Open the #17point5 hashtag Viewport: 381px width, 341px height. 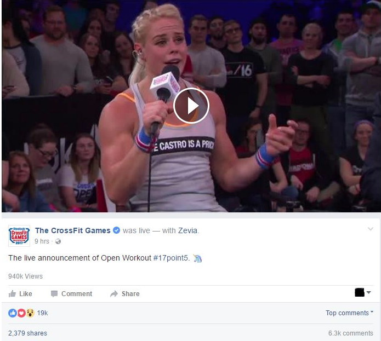pos(170,258)
